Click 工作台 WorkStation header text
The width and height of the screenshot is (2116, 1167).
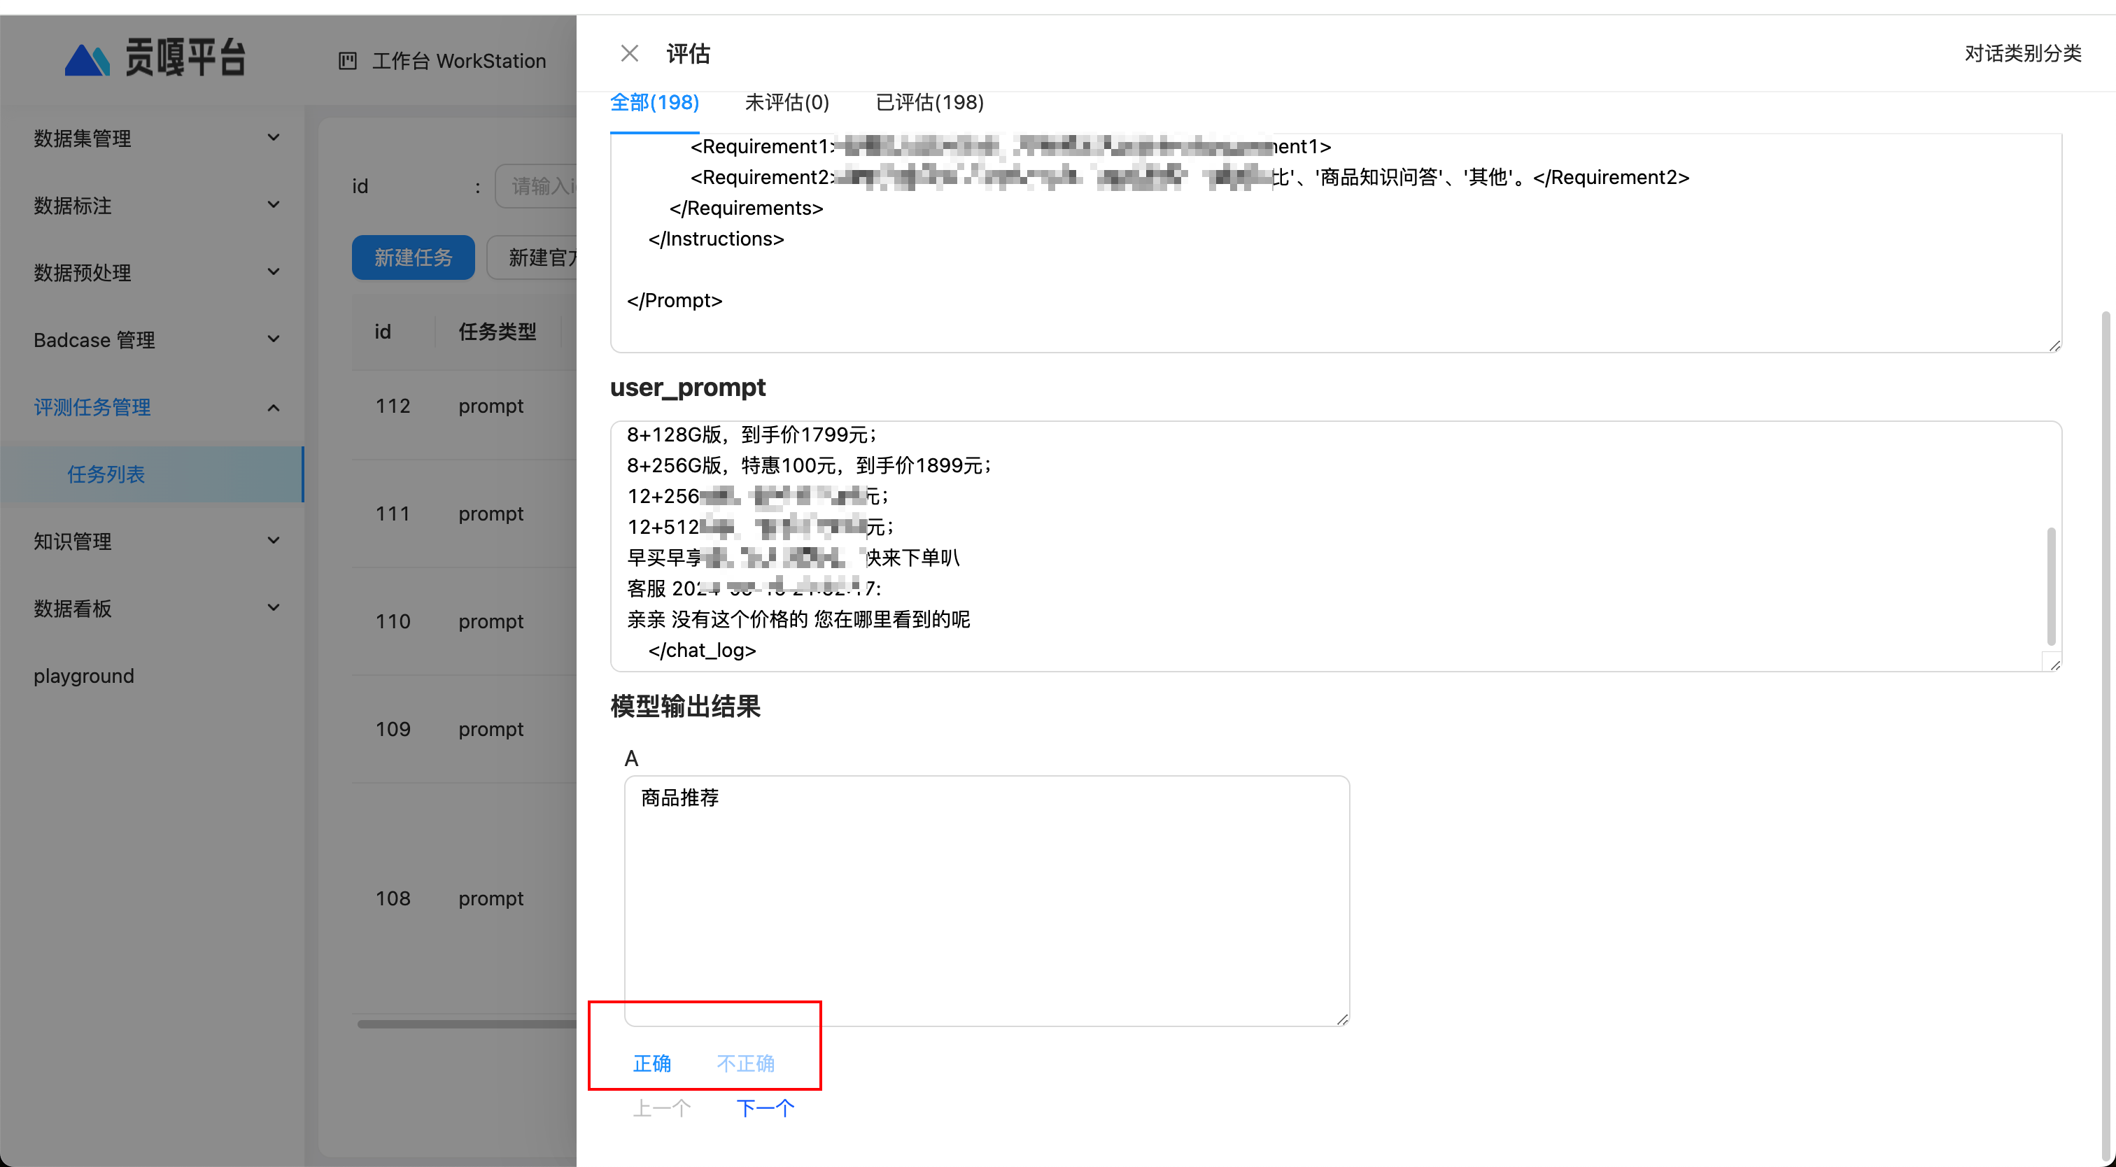(x=458, y=61)
